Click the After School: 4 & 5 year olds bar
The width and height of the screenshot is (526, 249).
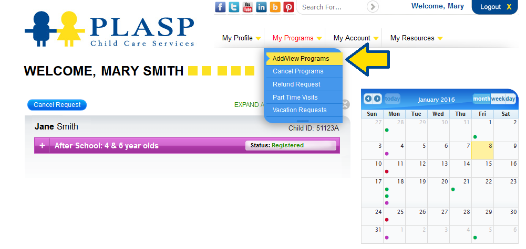[187, 146]
